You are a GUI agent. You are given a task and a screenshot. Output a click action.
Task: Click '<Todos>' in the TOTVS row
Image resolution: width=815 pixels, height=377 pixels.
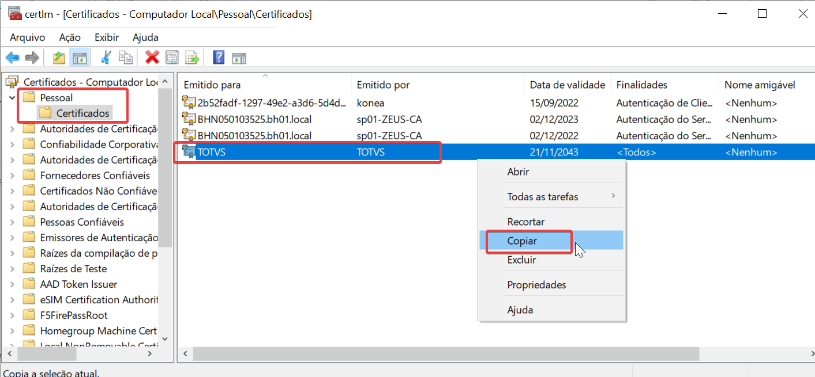[x=636, y=153]
